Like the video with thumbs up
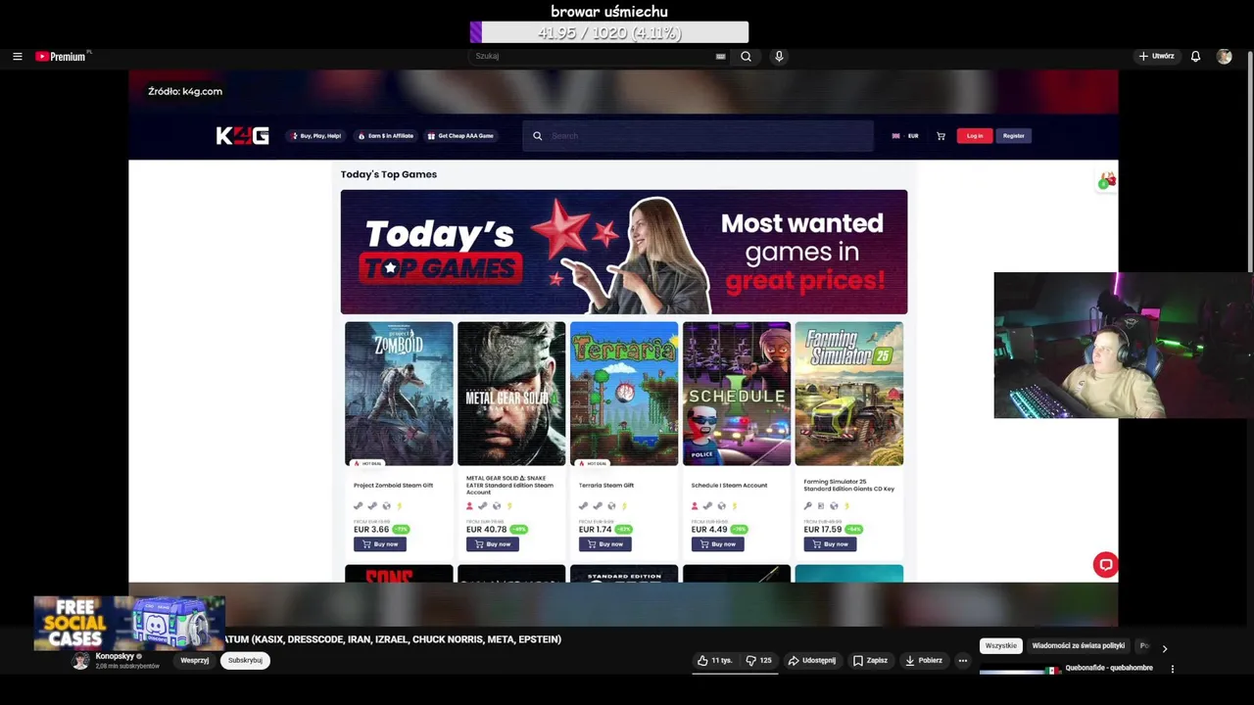 [714, 661]
